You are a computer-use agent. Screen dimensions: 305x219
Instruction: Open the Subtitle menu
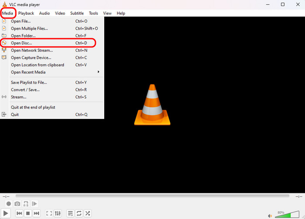(77, 13)
